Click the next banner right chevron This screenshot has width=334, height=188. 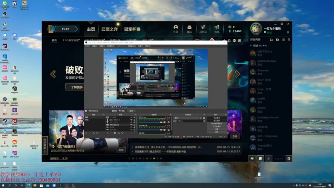click(237, 74)
